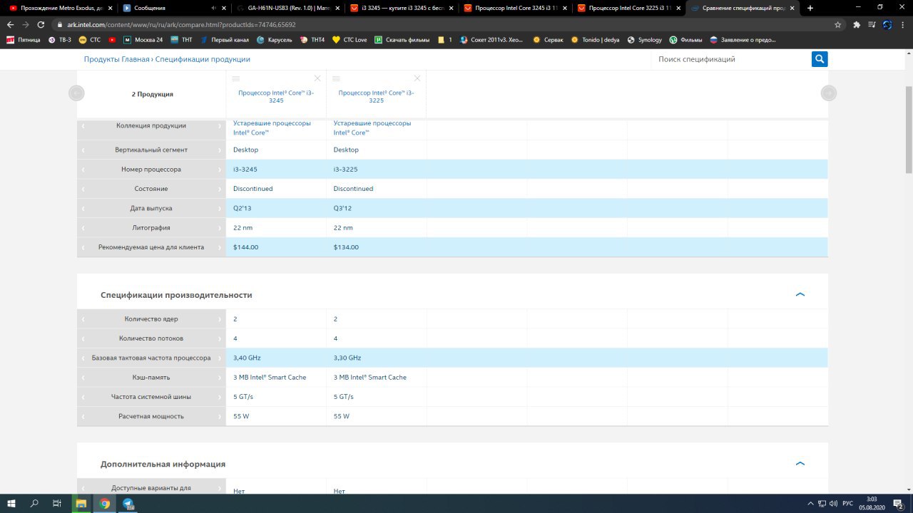The height and width of the screenshot is (513, 913).
Task: Click right chevron on Дата выпуска row
Action: [x=220, y=209]
